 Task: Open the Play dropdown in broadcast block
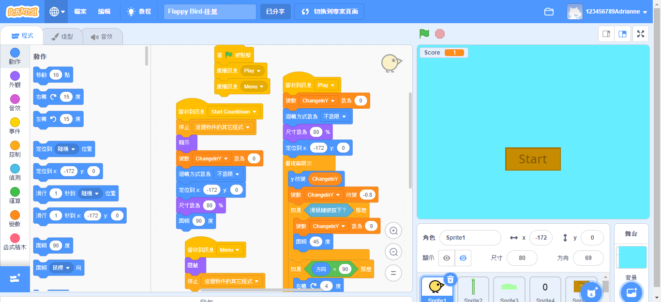coord(253,71)
